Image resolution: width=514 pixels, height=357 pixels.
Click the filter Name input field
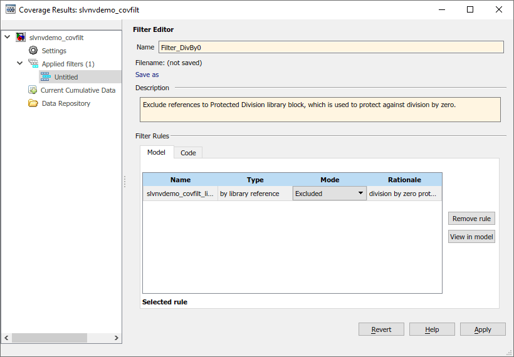(331, 48)
